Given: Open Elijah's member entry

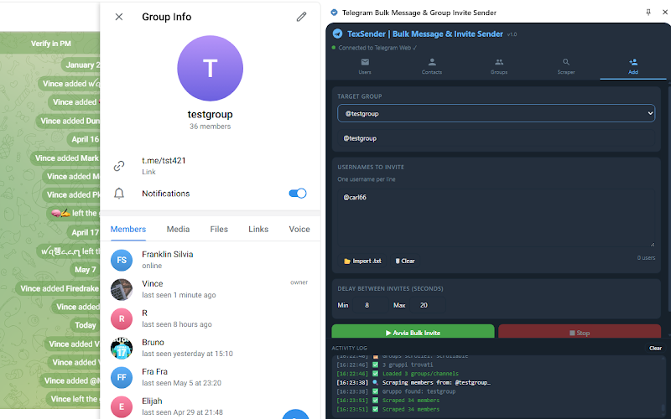Looking at the screenshot, I should (211, 406).
